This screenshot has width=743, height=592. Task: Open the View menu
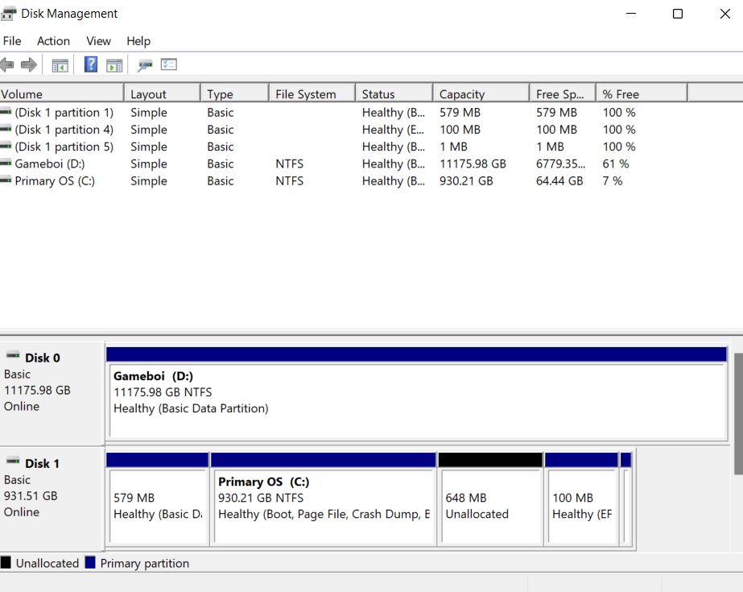click(98, 41)
